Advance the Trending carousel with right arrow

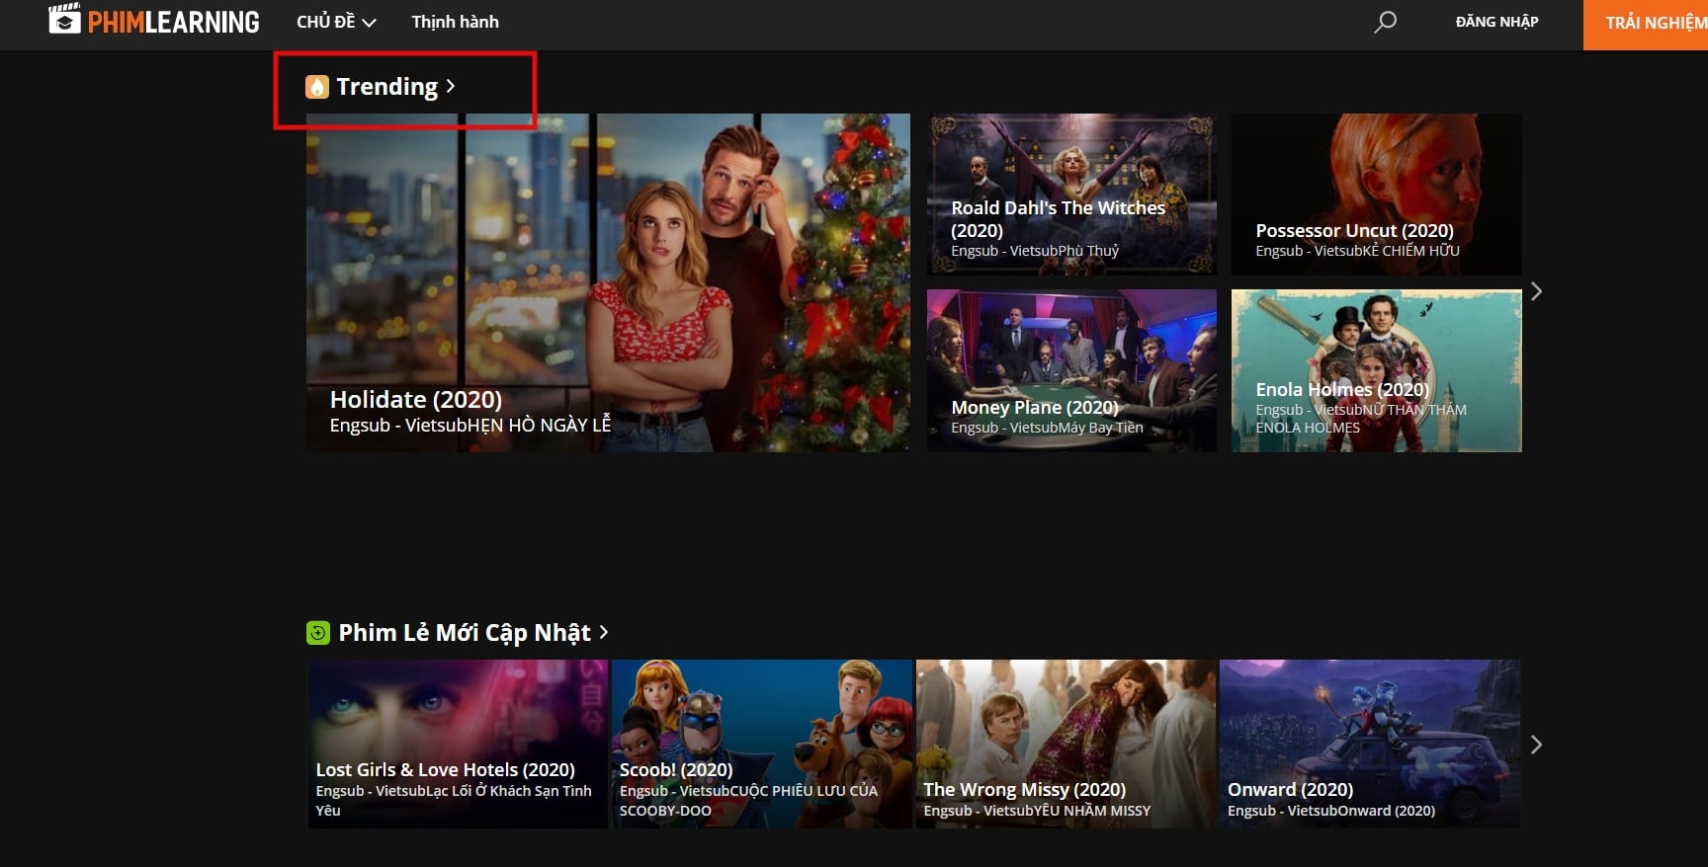click(1536, 291)
